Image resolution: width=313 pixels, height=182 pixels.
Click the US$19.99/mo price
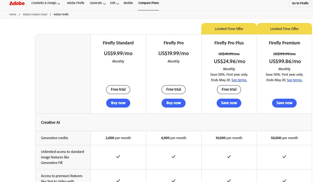coord(174,53)
